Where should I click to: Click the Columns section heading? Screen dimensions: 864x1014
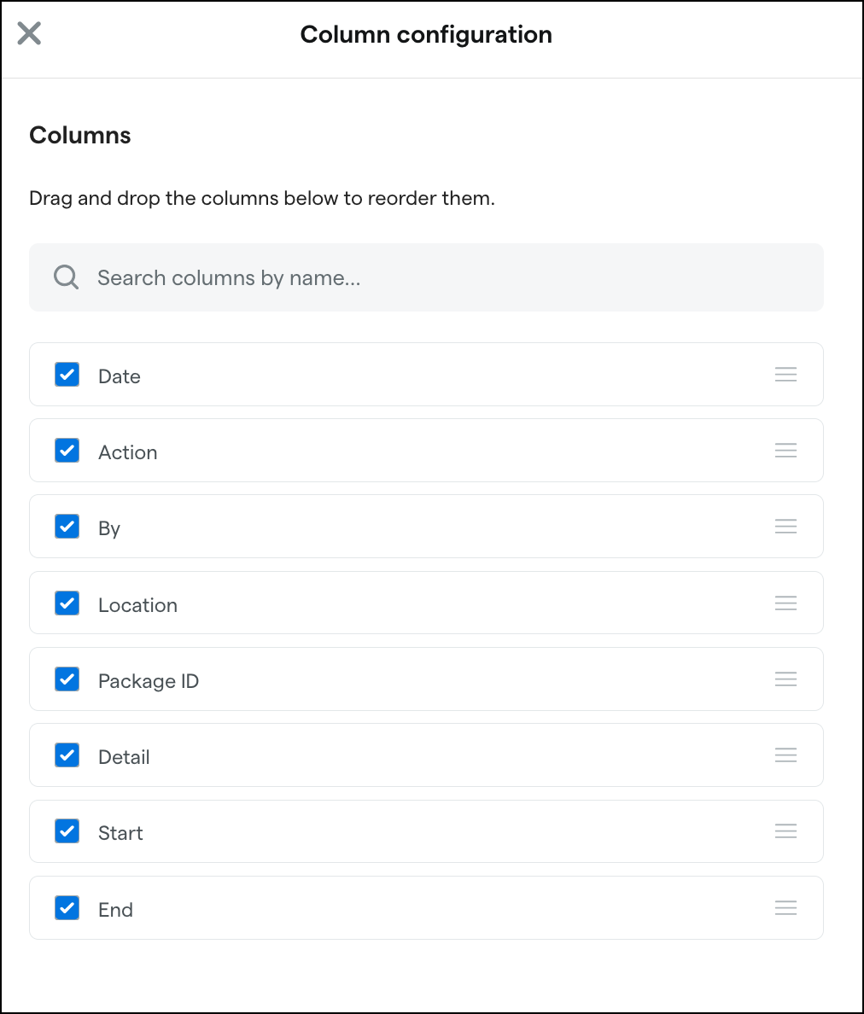point(80,135)
